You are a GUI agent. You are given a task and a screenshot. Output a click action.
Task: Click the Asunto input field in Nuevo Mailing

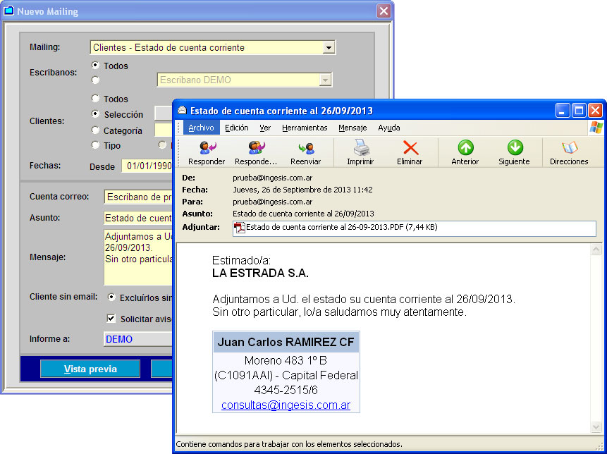click(x=138, y=218)
